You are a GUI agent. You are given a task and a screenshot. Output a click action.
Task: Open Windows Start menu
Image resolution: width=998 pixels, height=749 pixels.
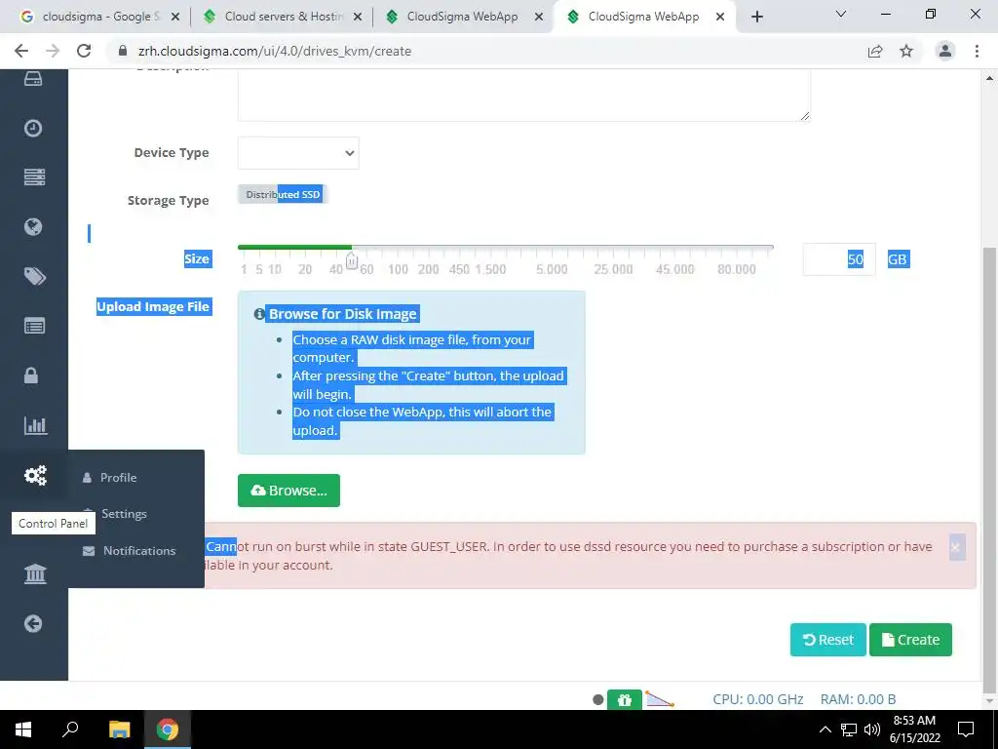23,729
